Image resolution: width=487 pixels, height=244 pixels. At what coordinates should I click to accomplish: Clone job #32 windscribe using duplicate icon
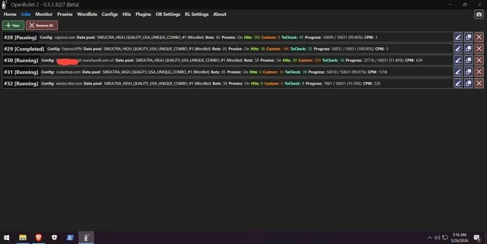pyautogui.click(x=468, y=84)
